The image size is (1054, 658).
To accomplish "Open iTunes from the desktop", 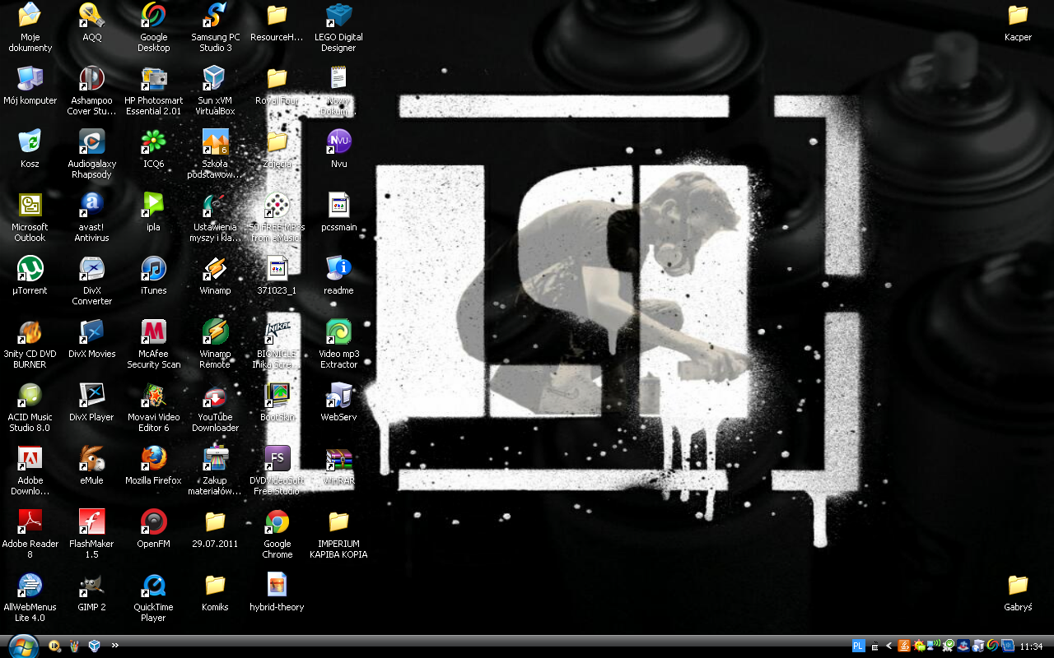I will pos(153,276).
